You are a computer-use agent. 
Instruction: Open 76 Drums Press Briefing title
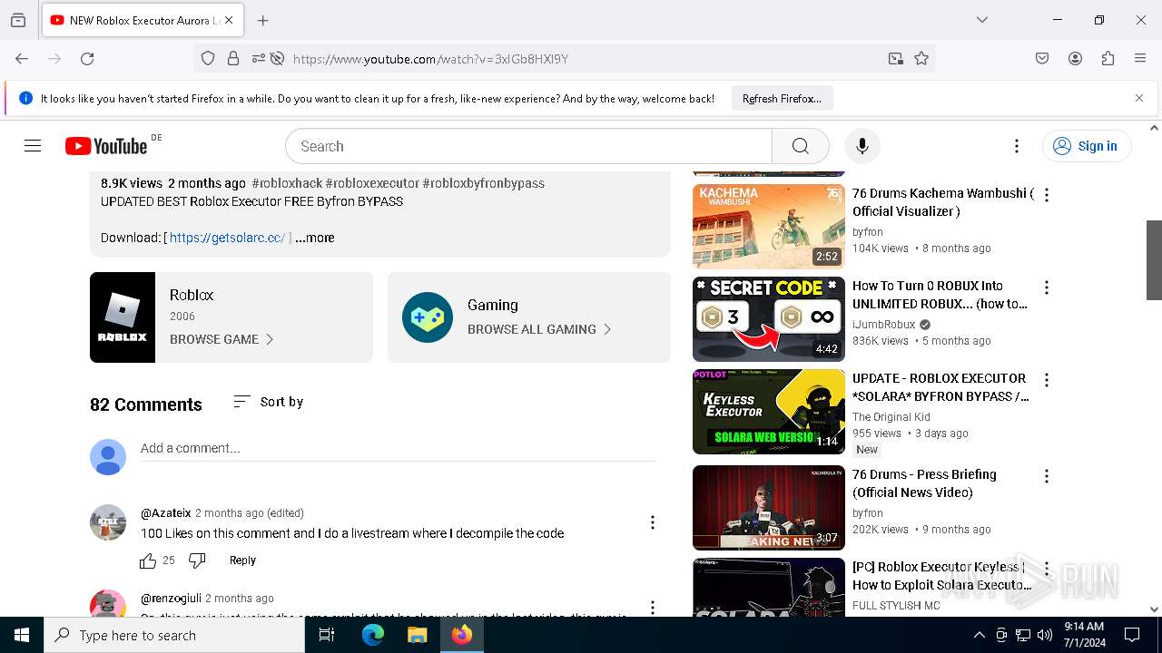[924, 483]
